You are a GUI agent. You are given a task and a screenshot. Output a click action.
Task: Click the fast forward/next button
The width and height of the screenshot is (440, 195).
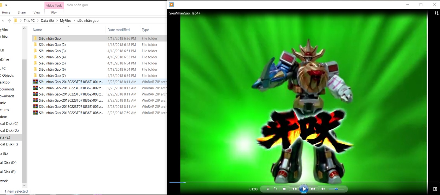pyautogui.click(x=313, y=189)
